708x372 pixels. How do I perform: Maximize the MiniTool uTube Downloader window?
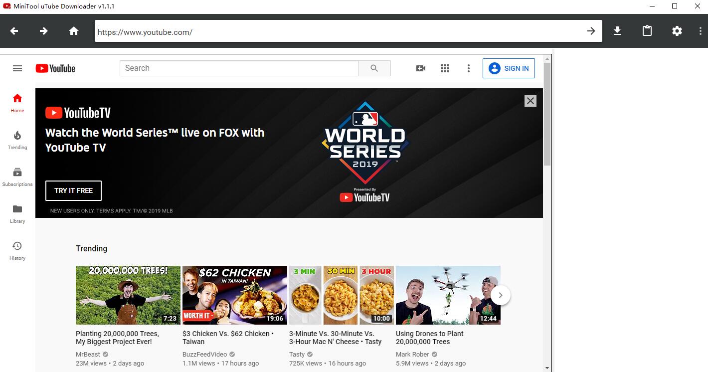(x=674, y=6)
